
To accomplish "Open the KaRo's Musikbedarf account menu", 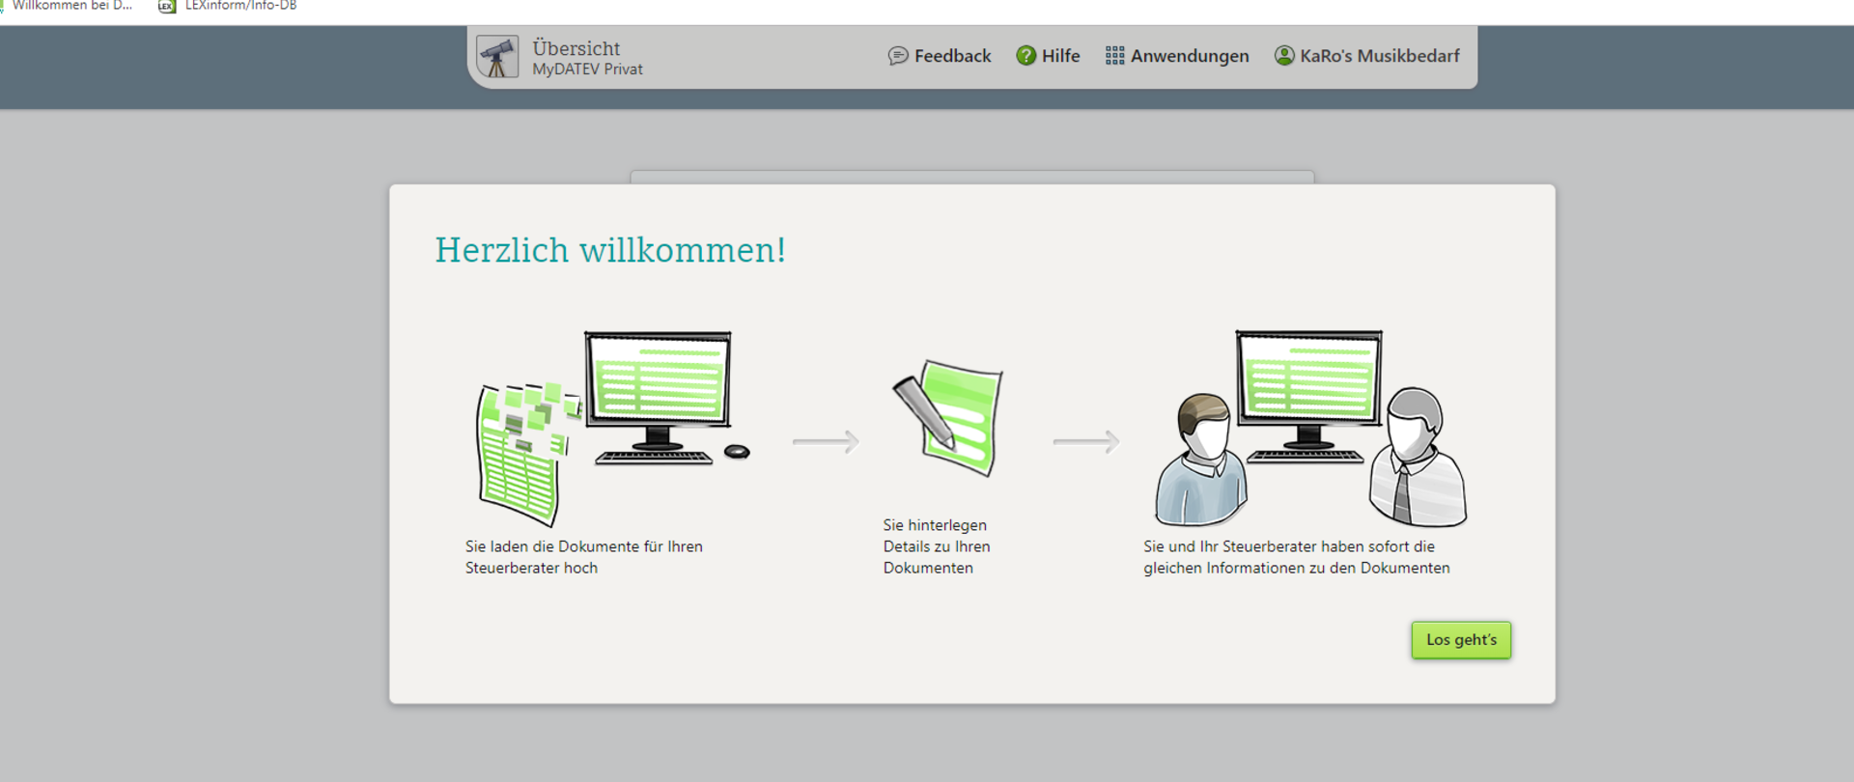I will (x=1367, y=56).
